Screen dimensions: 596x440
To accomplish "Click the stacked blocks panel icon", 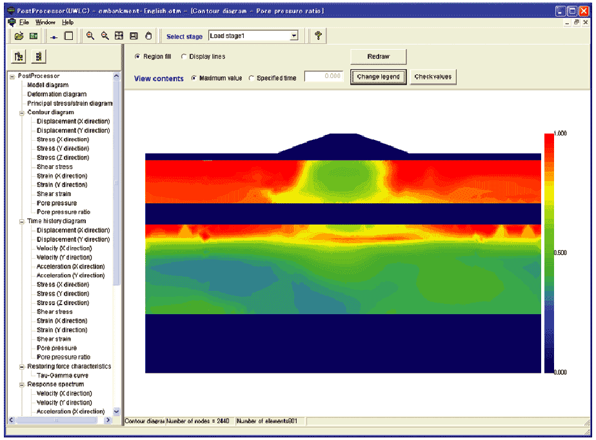I will [39, 57].
